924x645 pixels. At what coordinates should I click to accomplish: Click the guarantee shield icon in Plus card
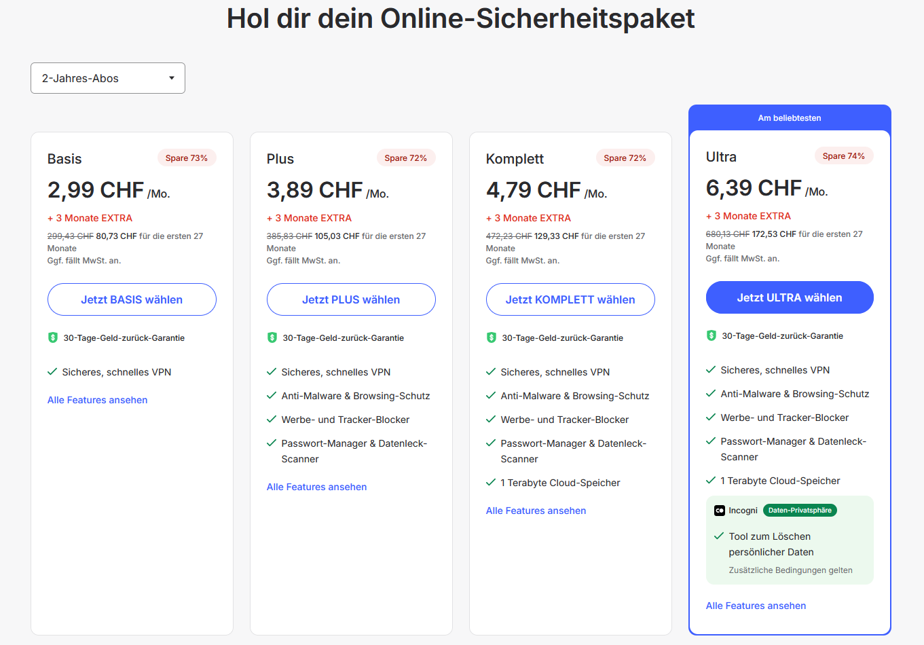[x=272, y=337]
